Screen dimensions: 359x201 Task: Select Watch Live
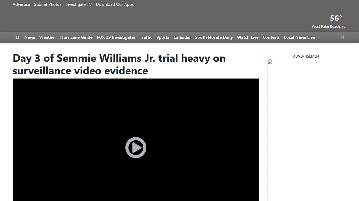pos(248,37)
